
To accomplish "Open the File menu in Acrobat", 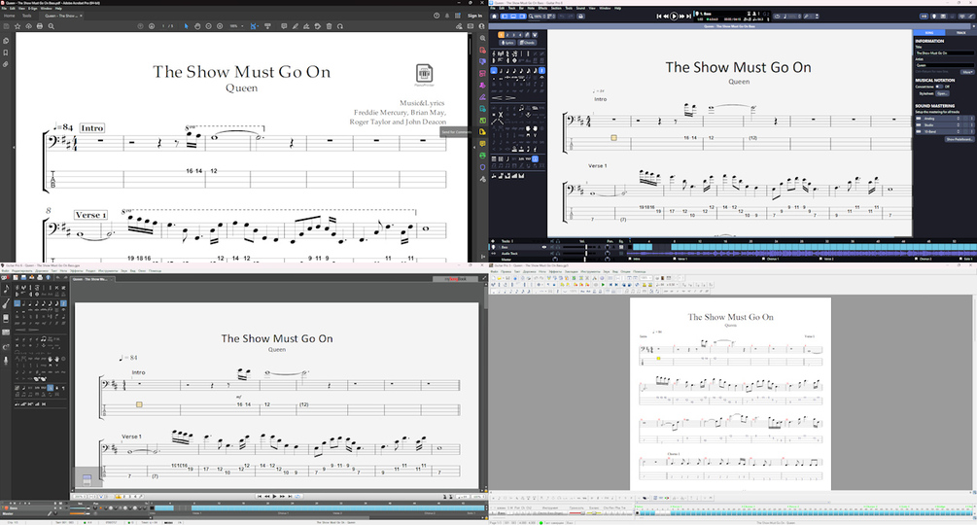I will coord(4,9).
